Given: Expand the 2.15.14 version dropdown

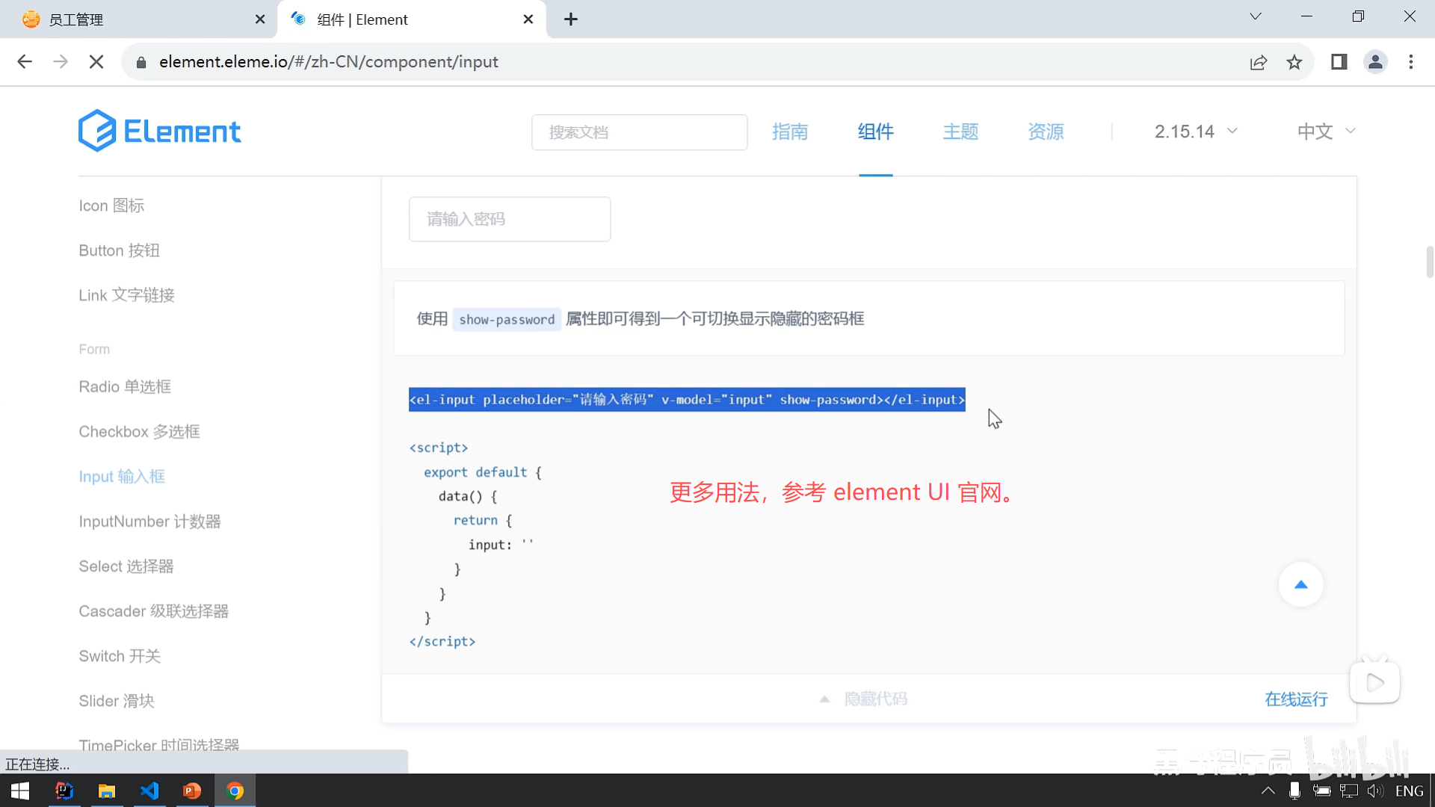Looking at the screenshot, I should [1196, 132].
